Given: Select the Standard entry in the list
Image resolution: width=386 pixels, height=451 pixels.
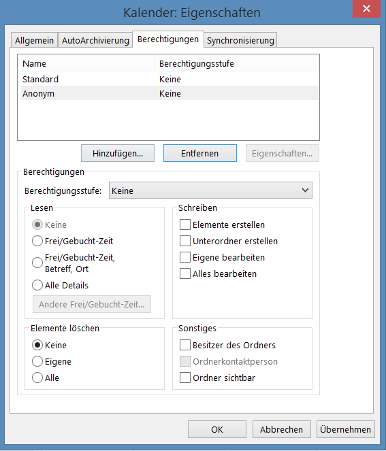Looking at the screenshot, I should (x=170, y=79).
